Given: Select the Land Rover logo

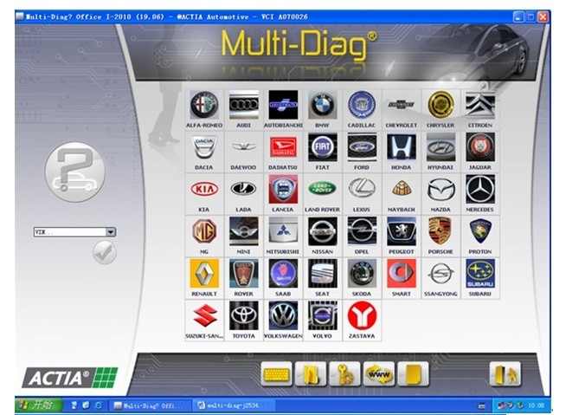Looking at the screenshot, I should [x=322, y=190].
